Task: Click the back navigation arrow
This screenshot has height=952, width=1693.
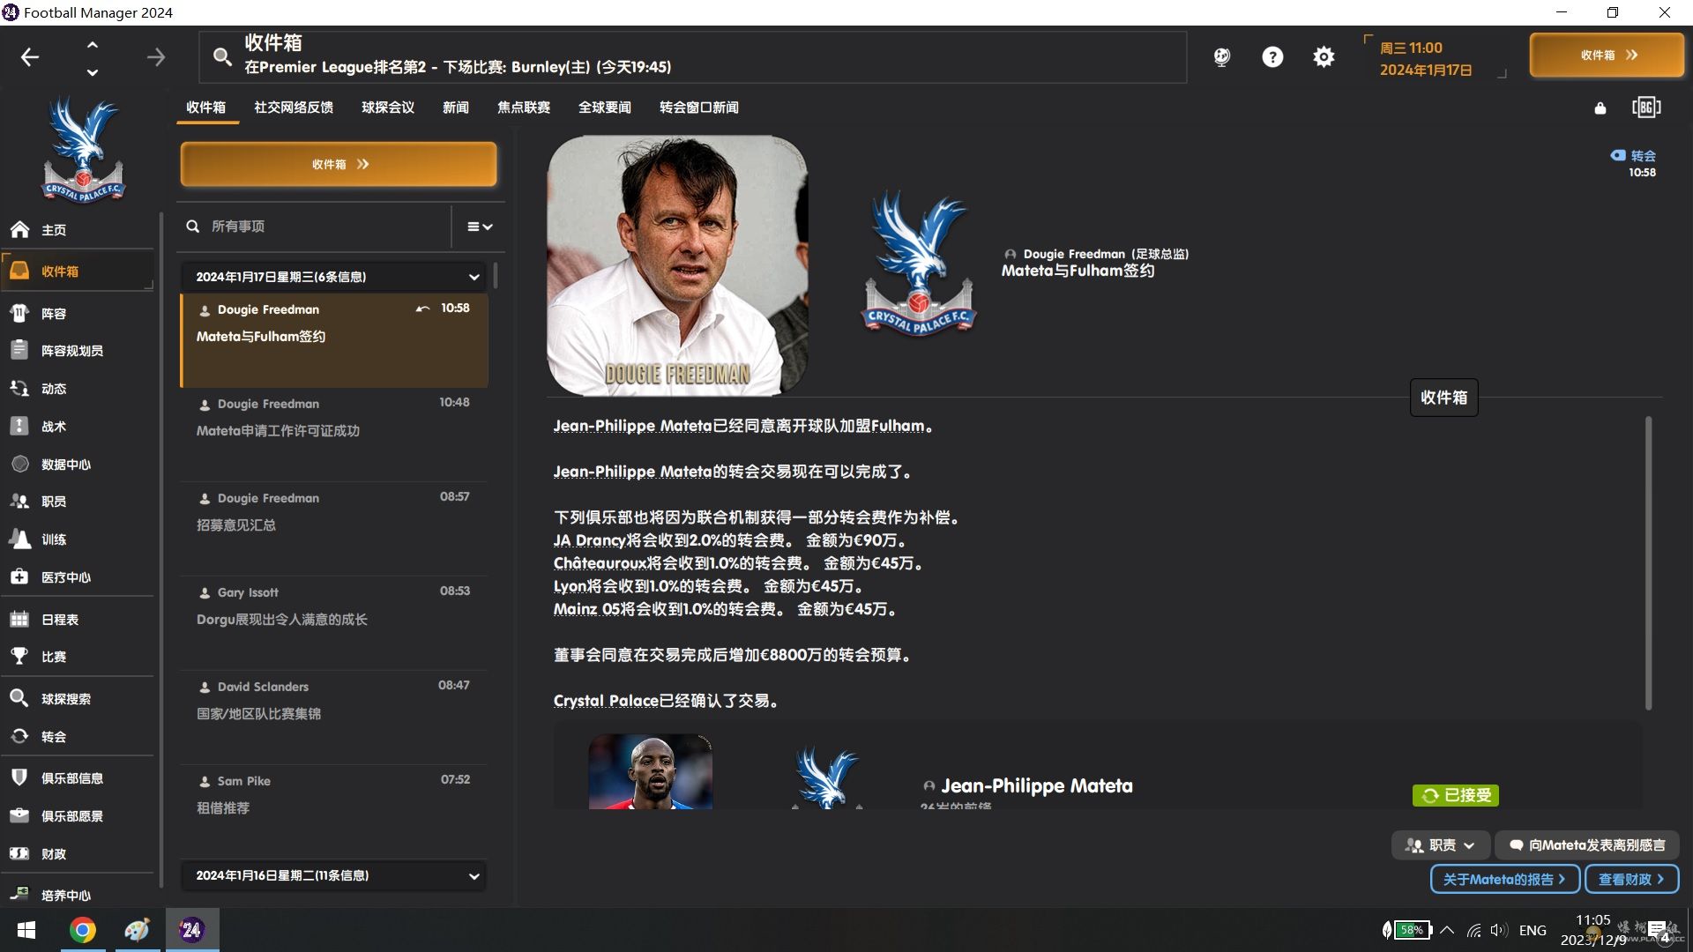Action: [x=30, y=57]
